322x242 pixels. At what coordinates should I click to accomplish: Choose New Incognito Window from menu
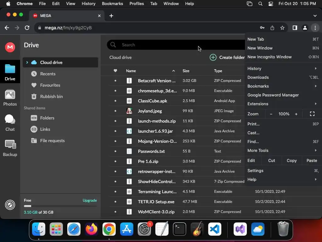click(283, 57)
